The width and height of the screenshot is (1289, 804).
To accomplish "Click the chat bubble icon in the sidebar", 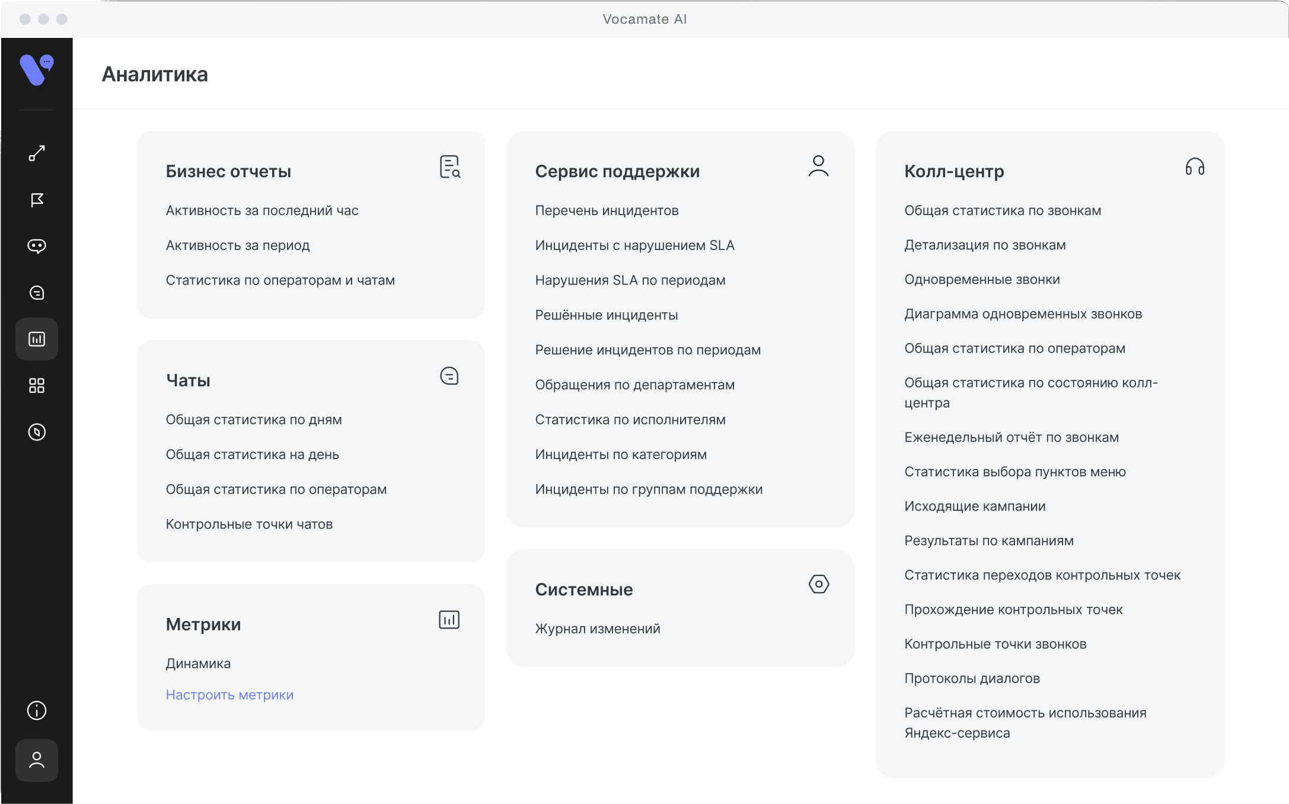I will (x=36, y=246).
